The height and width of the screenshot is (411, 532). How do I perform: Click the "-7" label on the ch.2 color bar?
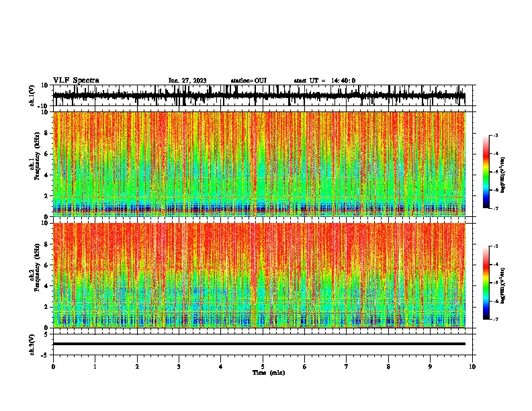496,319
